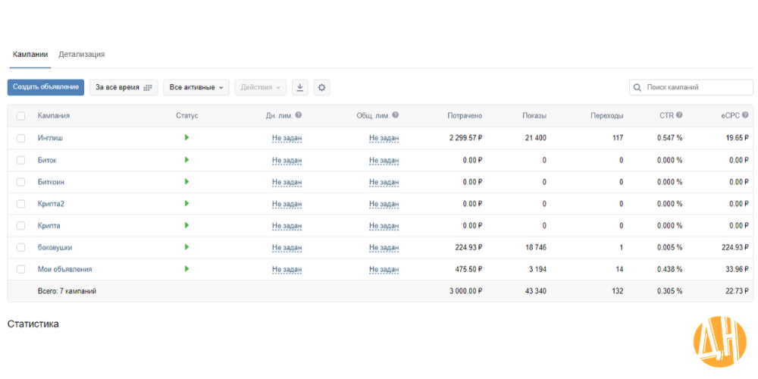Click CTR value 0.547 %

click(x=669, y=138)
